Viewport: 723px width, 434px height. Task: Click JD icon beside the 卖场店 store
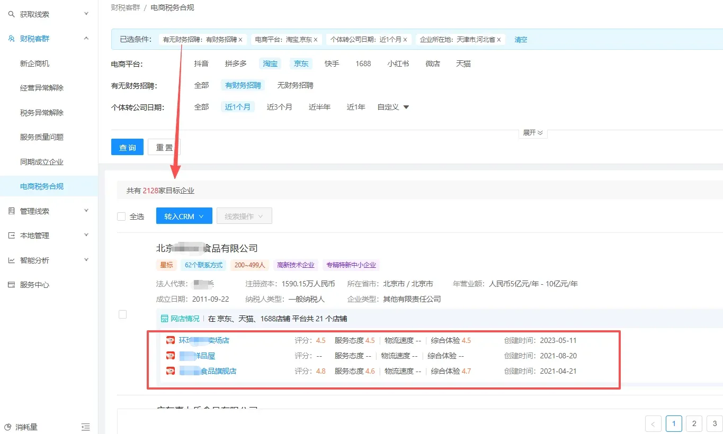coord(171,340)
